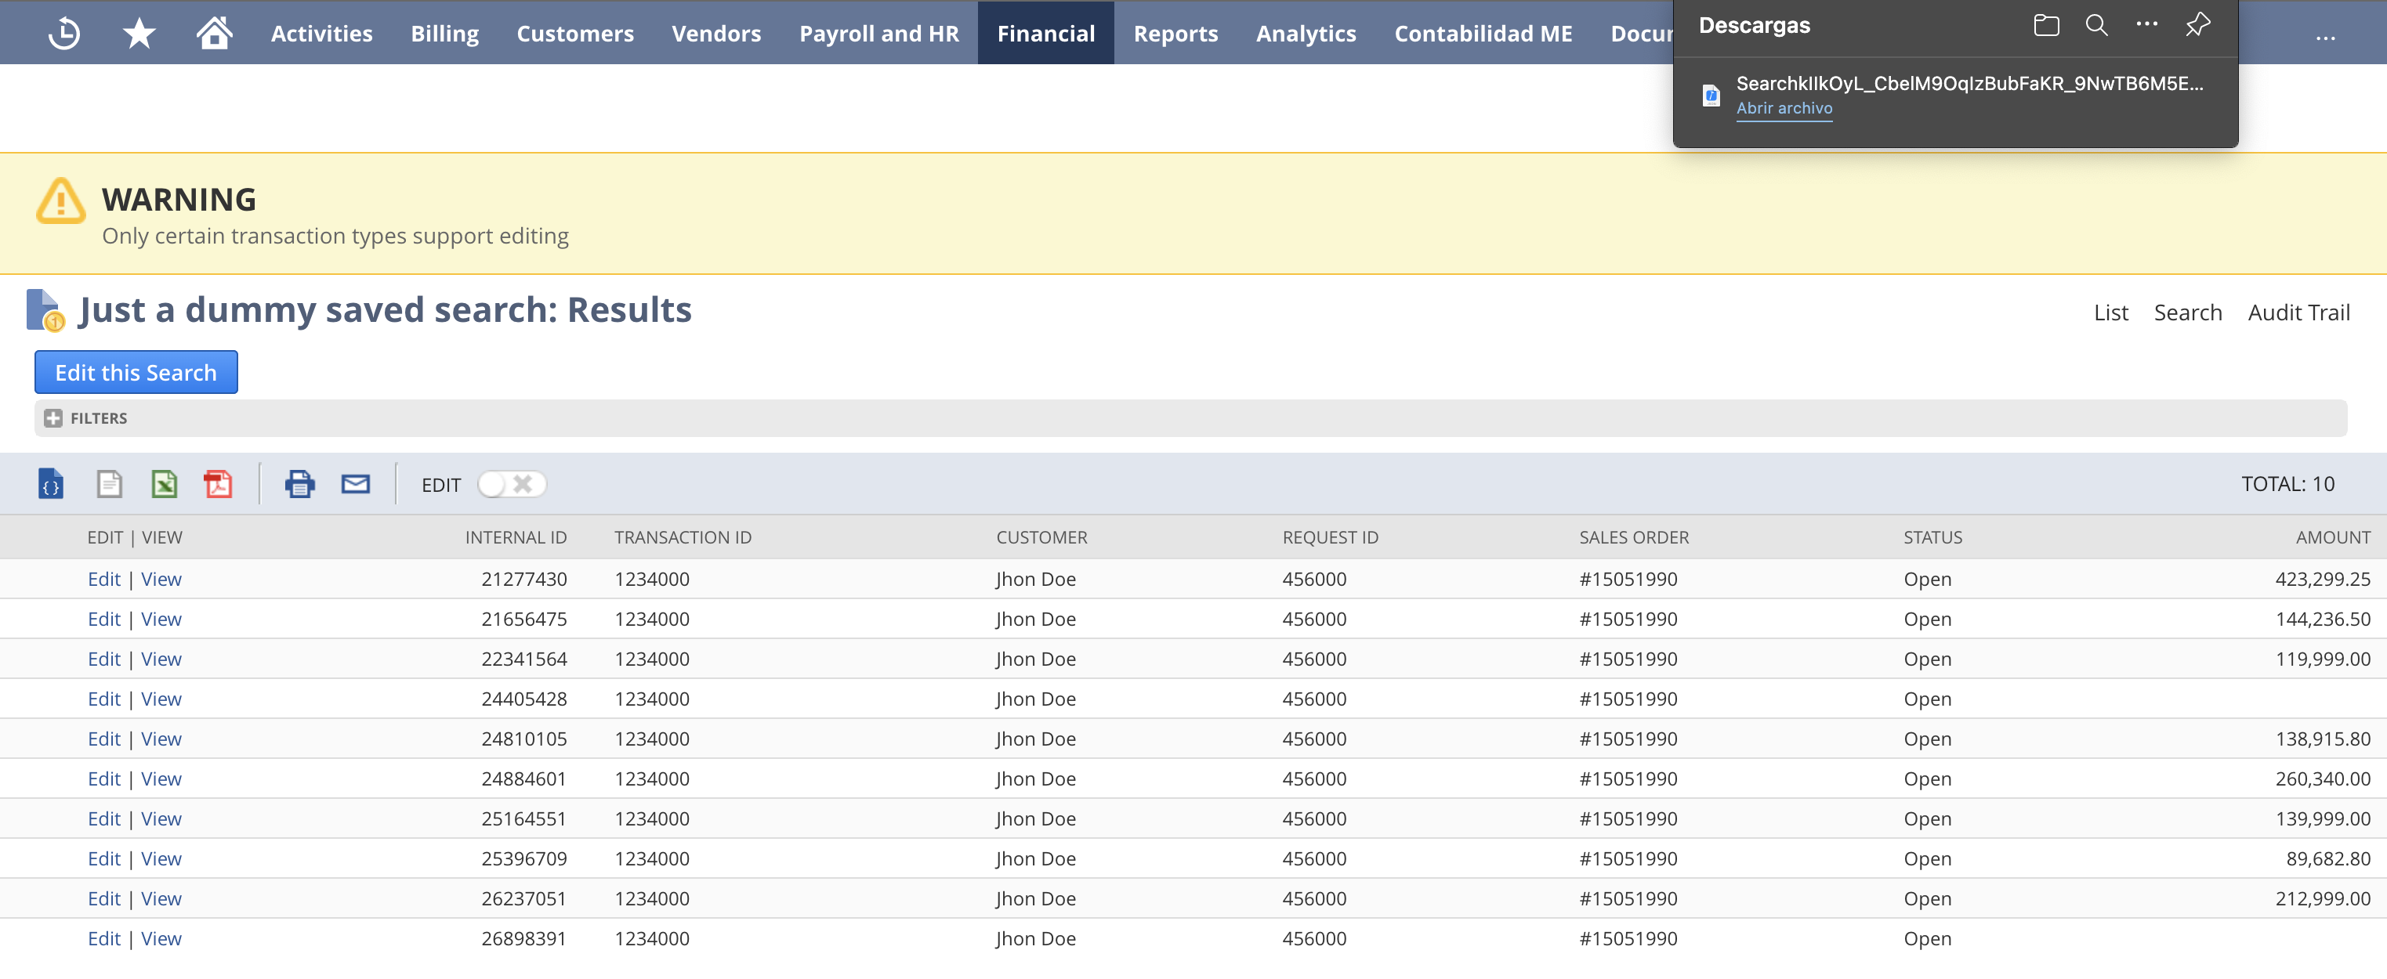Open the Analytics tab
2387x979 pixels.
click(1306, 32)
